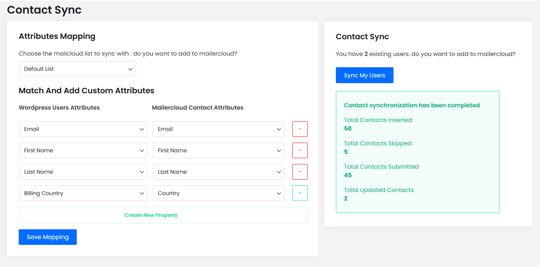Click the existing users notice text
The image size is (540, 267).
click(425, 54)
